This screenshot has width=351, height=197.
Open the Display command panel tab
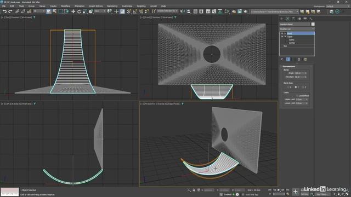pos(305,19)
